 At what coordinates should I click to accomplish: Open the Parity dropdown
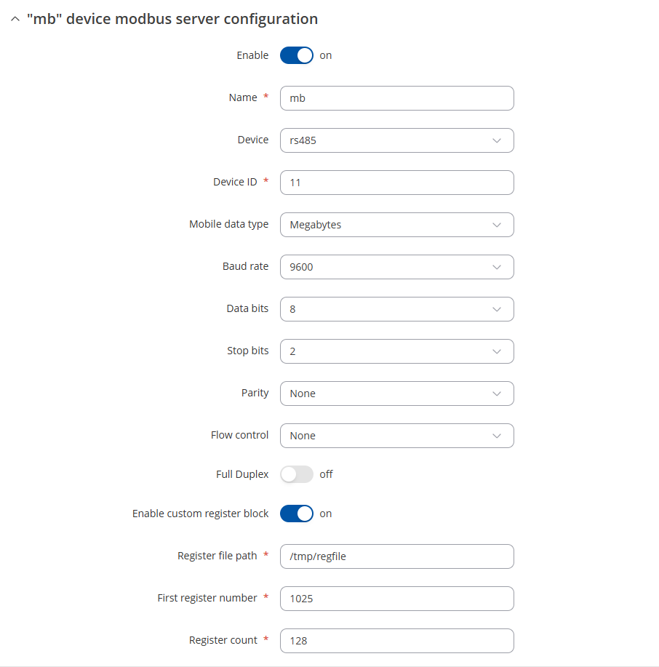(396, 394)
